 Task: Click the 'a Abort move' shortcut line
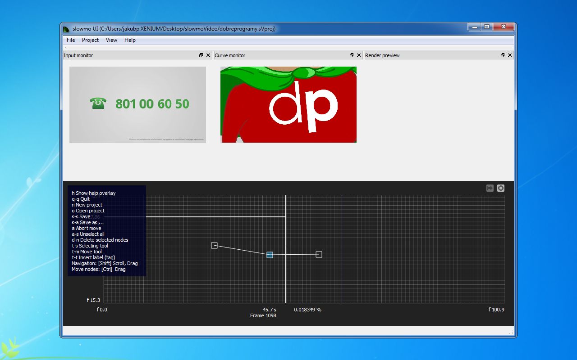click(x=86, y=228)
